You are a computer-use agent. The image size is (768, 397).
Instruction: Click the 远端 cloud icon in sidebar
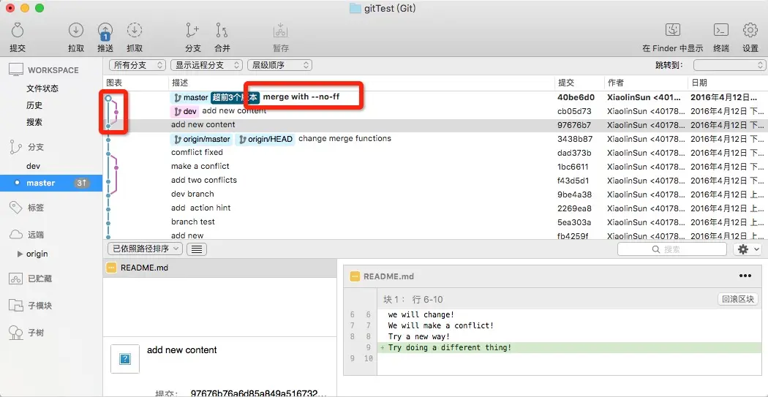(x=16, y=235)
